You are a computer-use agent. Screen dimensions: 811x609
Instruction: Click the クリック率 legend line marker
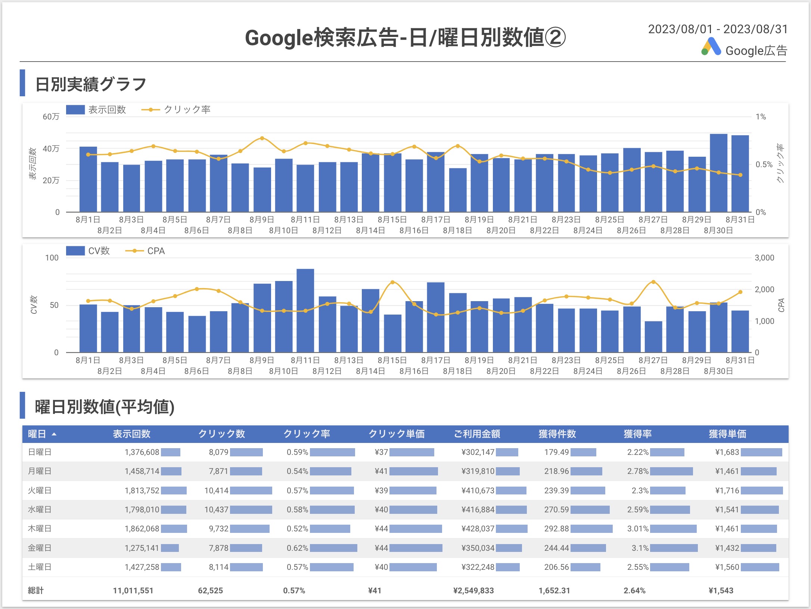click(151, 110)
